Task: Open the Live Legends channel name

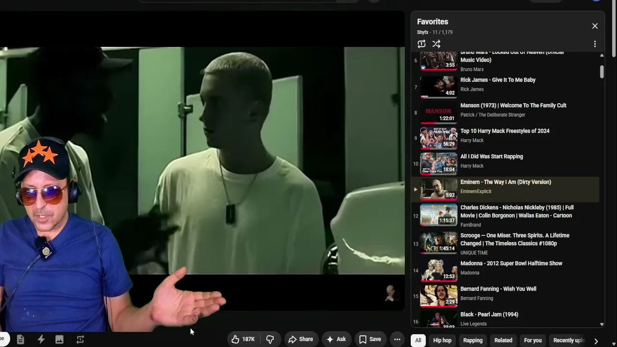Action: point(473,324)
